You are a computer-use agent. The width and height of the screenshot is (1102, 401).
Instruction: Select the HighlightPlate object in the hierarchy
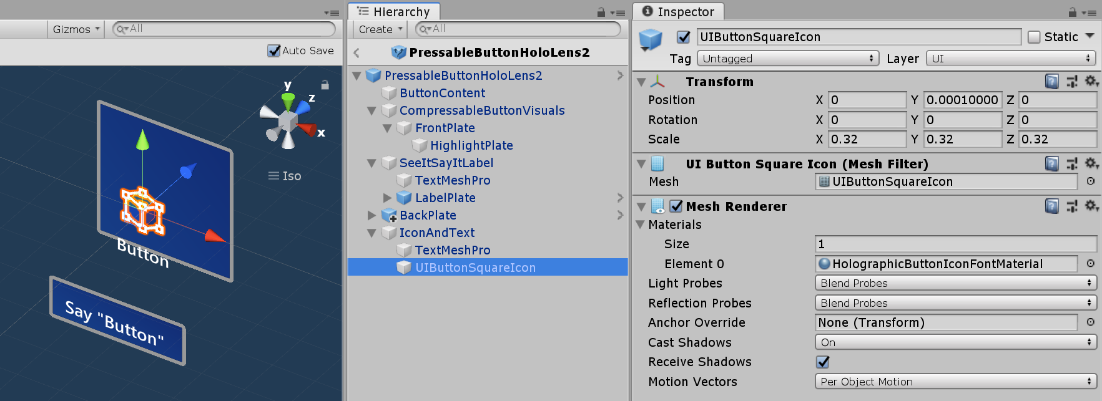click(x=471, y=145)
